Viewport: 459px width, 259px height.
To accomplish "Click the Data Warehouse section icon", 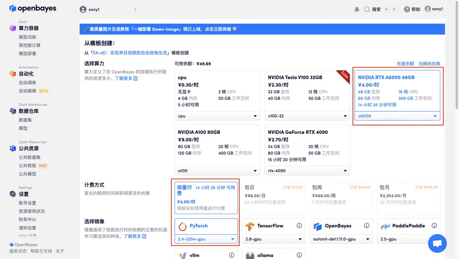I will pyautogui.click(x=13, y=111).
